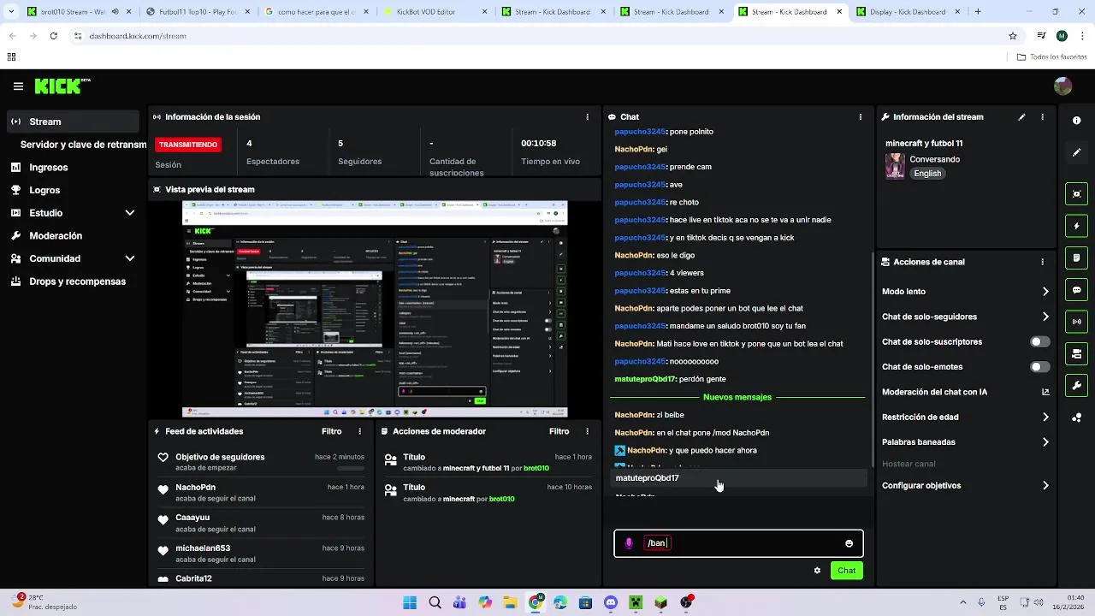
Task: Open the Acciones de moderador options menu
Action: pos(587,431)
